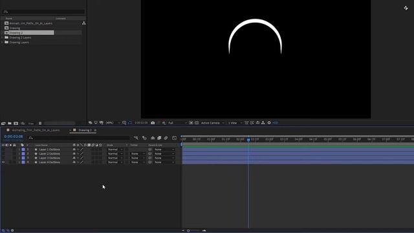Click the color label of Layer 1 Outlines
Viewport: 414px width, 233px height.
[23, 150]
